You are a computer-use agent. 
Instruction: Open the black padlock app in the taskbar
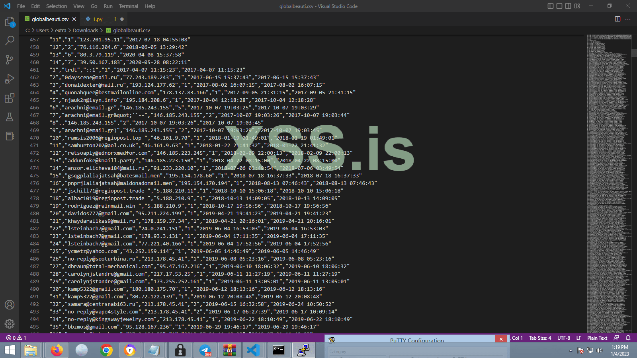tap(180, 350)
